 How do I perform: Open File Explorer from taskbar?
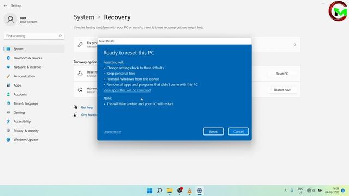170,191
